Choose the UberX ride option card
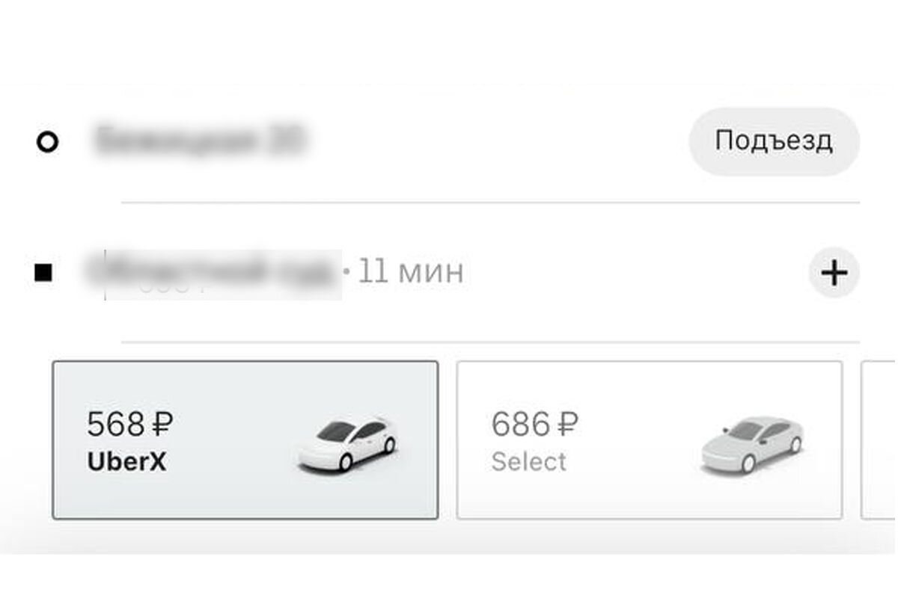Screen dimensions: 898x598 coord(245,440)
